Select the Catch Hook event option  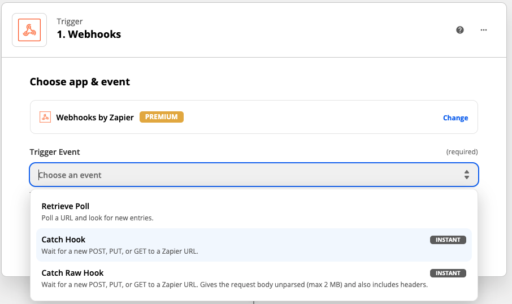[x=254, y=245]
